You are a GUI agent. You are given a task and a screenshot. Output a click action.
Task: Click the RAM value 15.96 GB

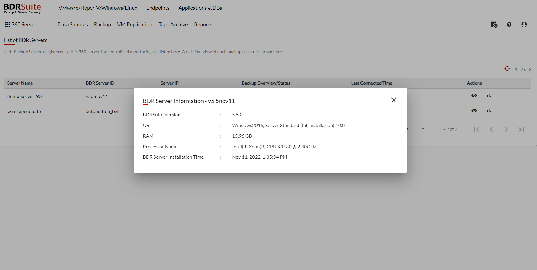[242, 136]
